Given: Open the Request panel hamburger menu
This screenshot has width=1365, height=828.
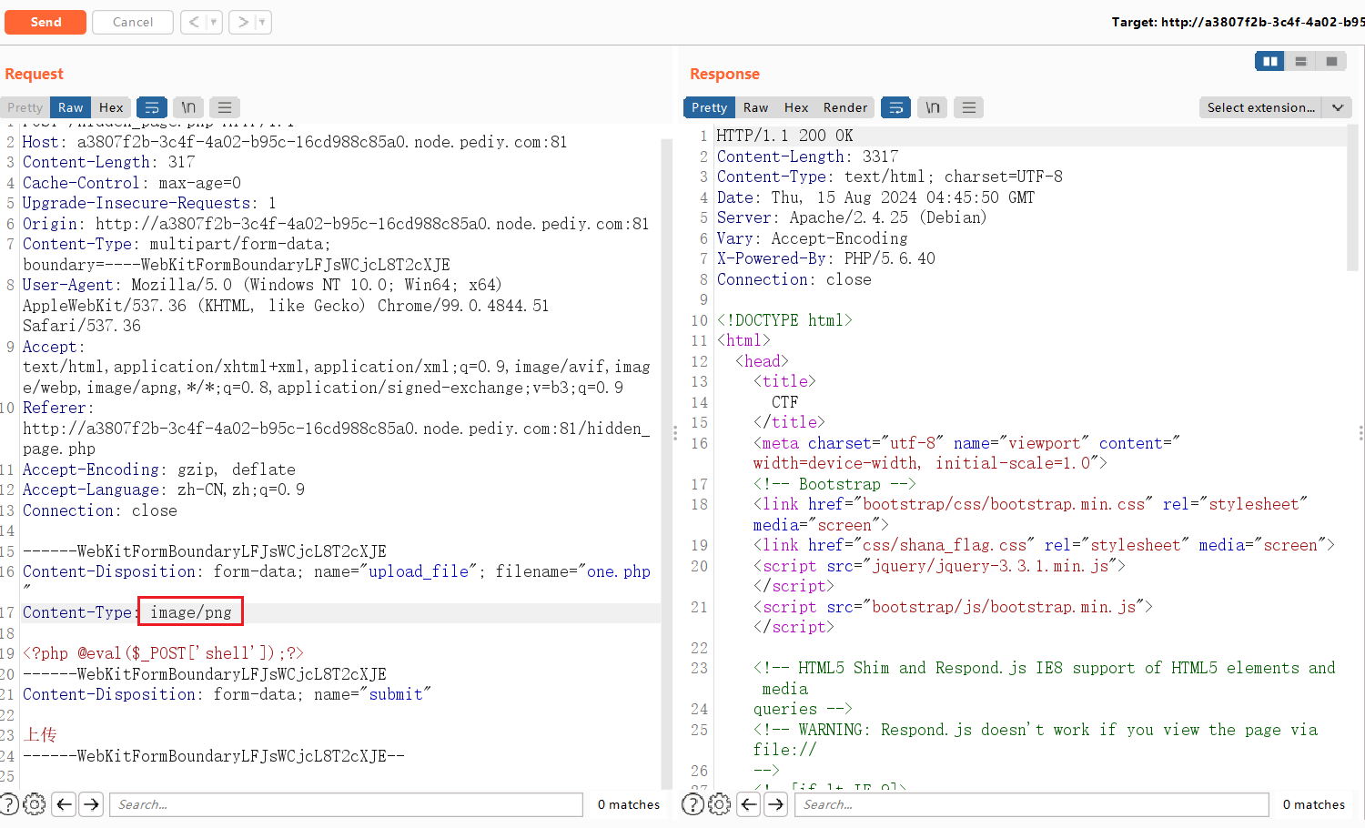Looking at the screenshot, I should (225, 107).
